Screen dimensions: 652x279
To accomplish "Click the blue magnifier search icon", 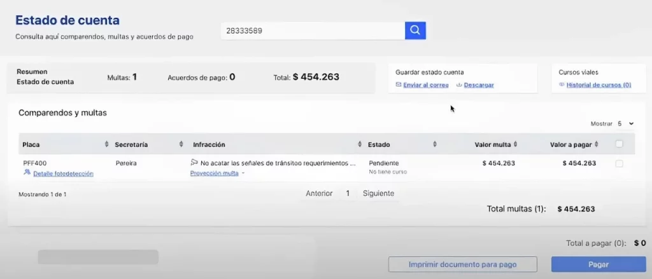I will 415,31.
